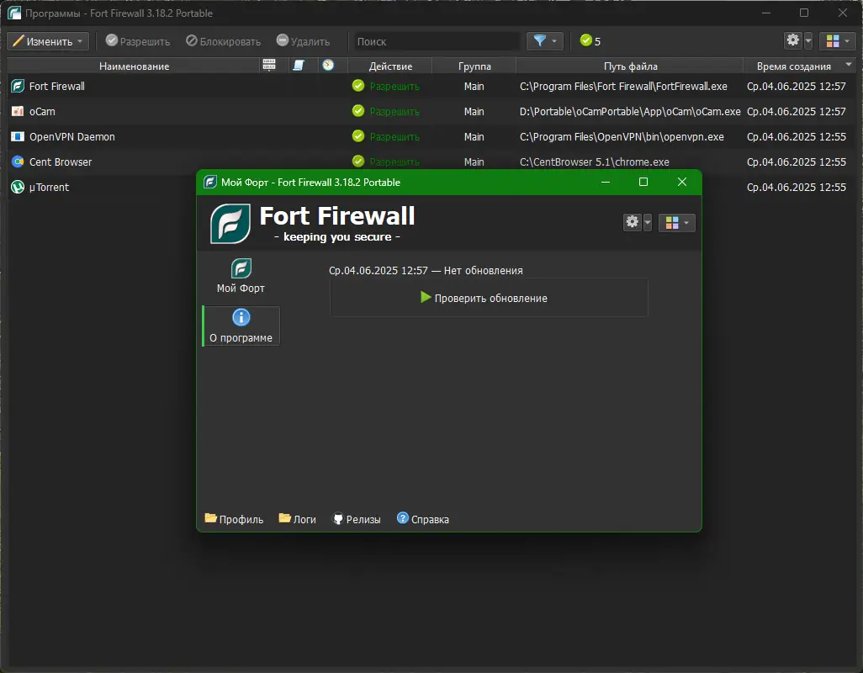
Task: Click the oCam row app icon
Action: pyautogui.click(x=18, y=112)
